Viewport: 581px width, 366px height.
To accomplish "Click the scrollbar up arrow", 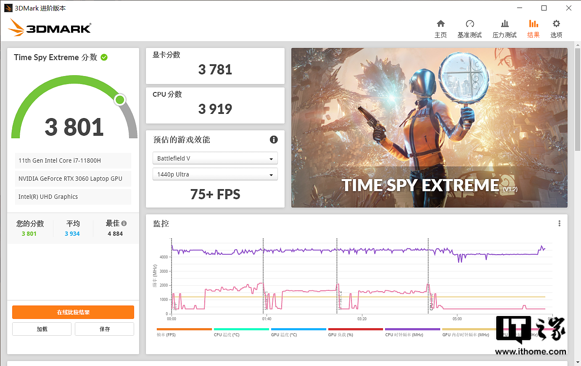I will point(578,45).
